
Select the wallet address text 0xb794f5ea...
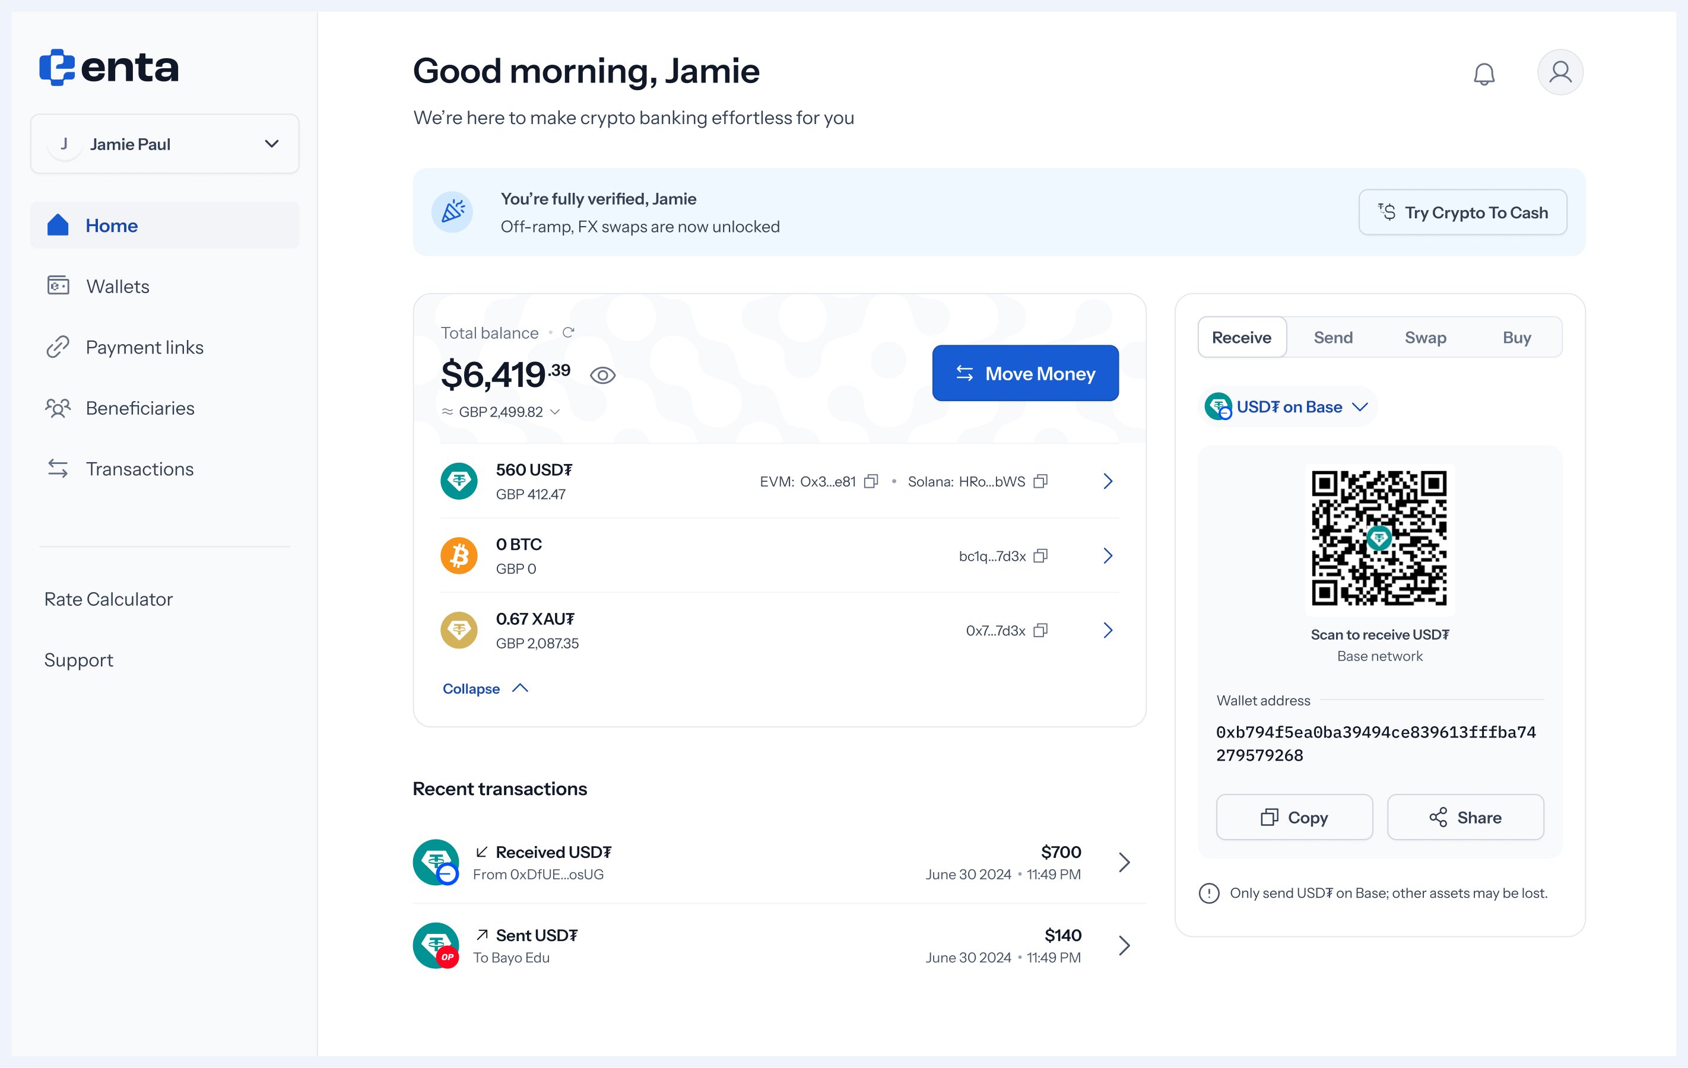pos(1375,743)
